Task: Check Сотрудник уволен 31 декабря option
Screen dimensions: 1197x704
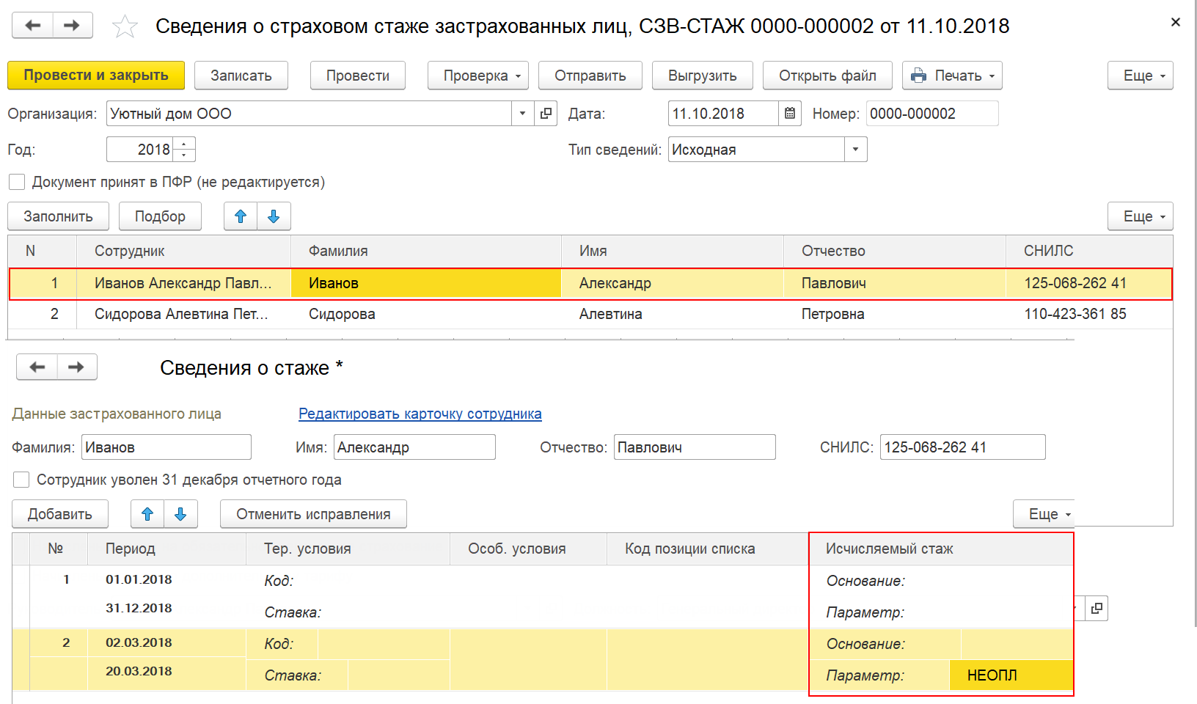Action: (21, 480)
